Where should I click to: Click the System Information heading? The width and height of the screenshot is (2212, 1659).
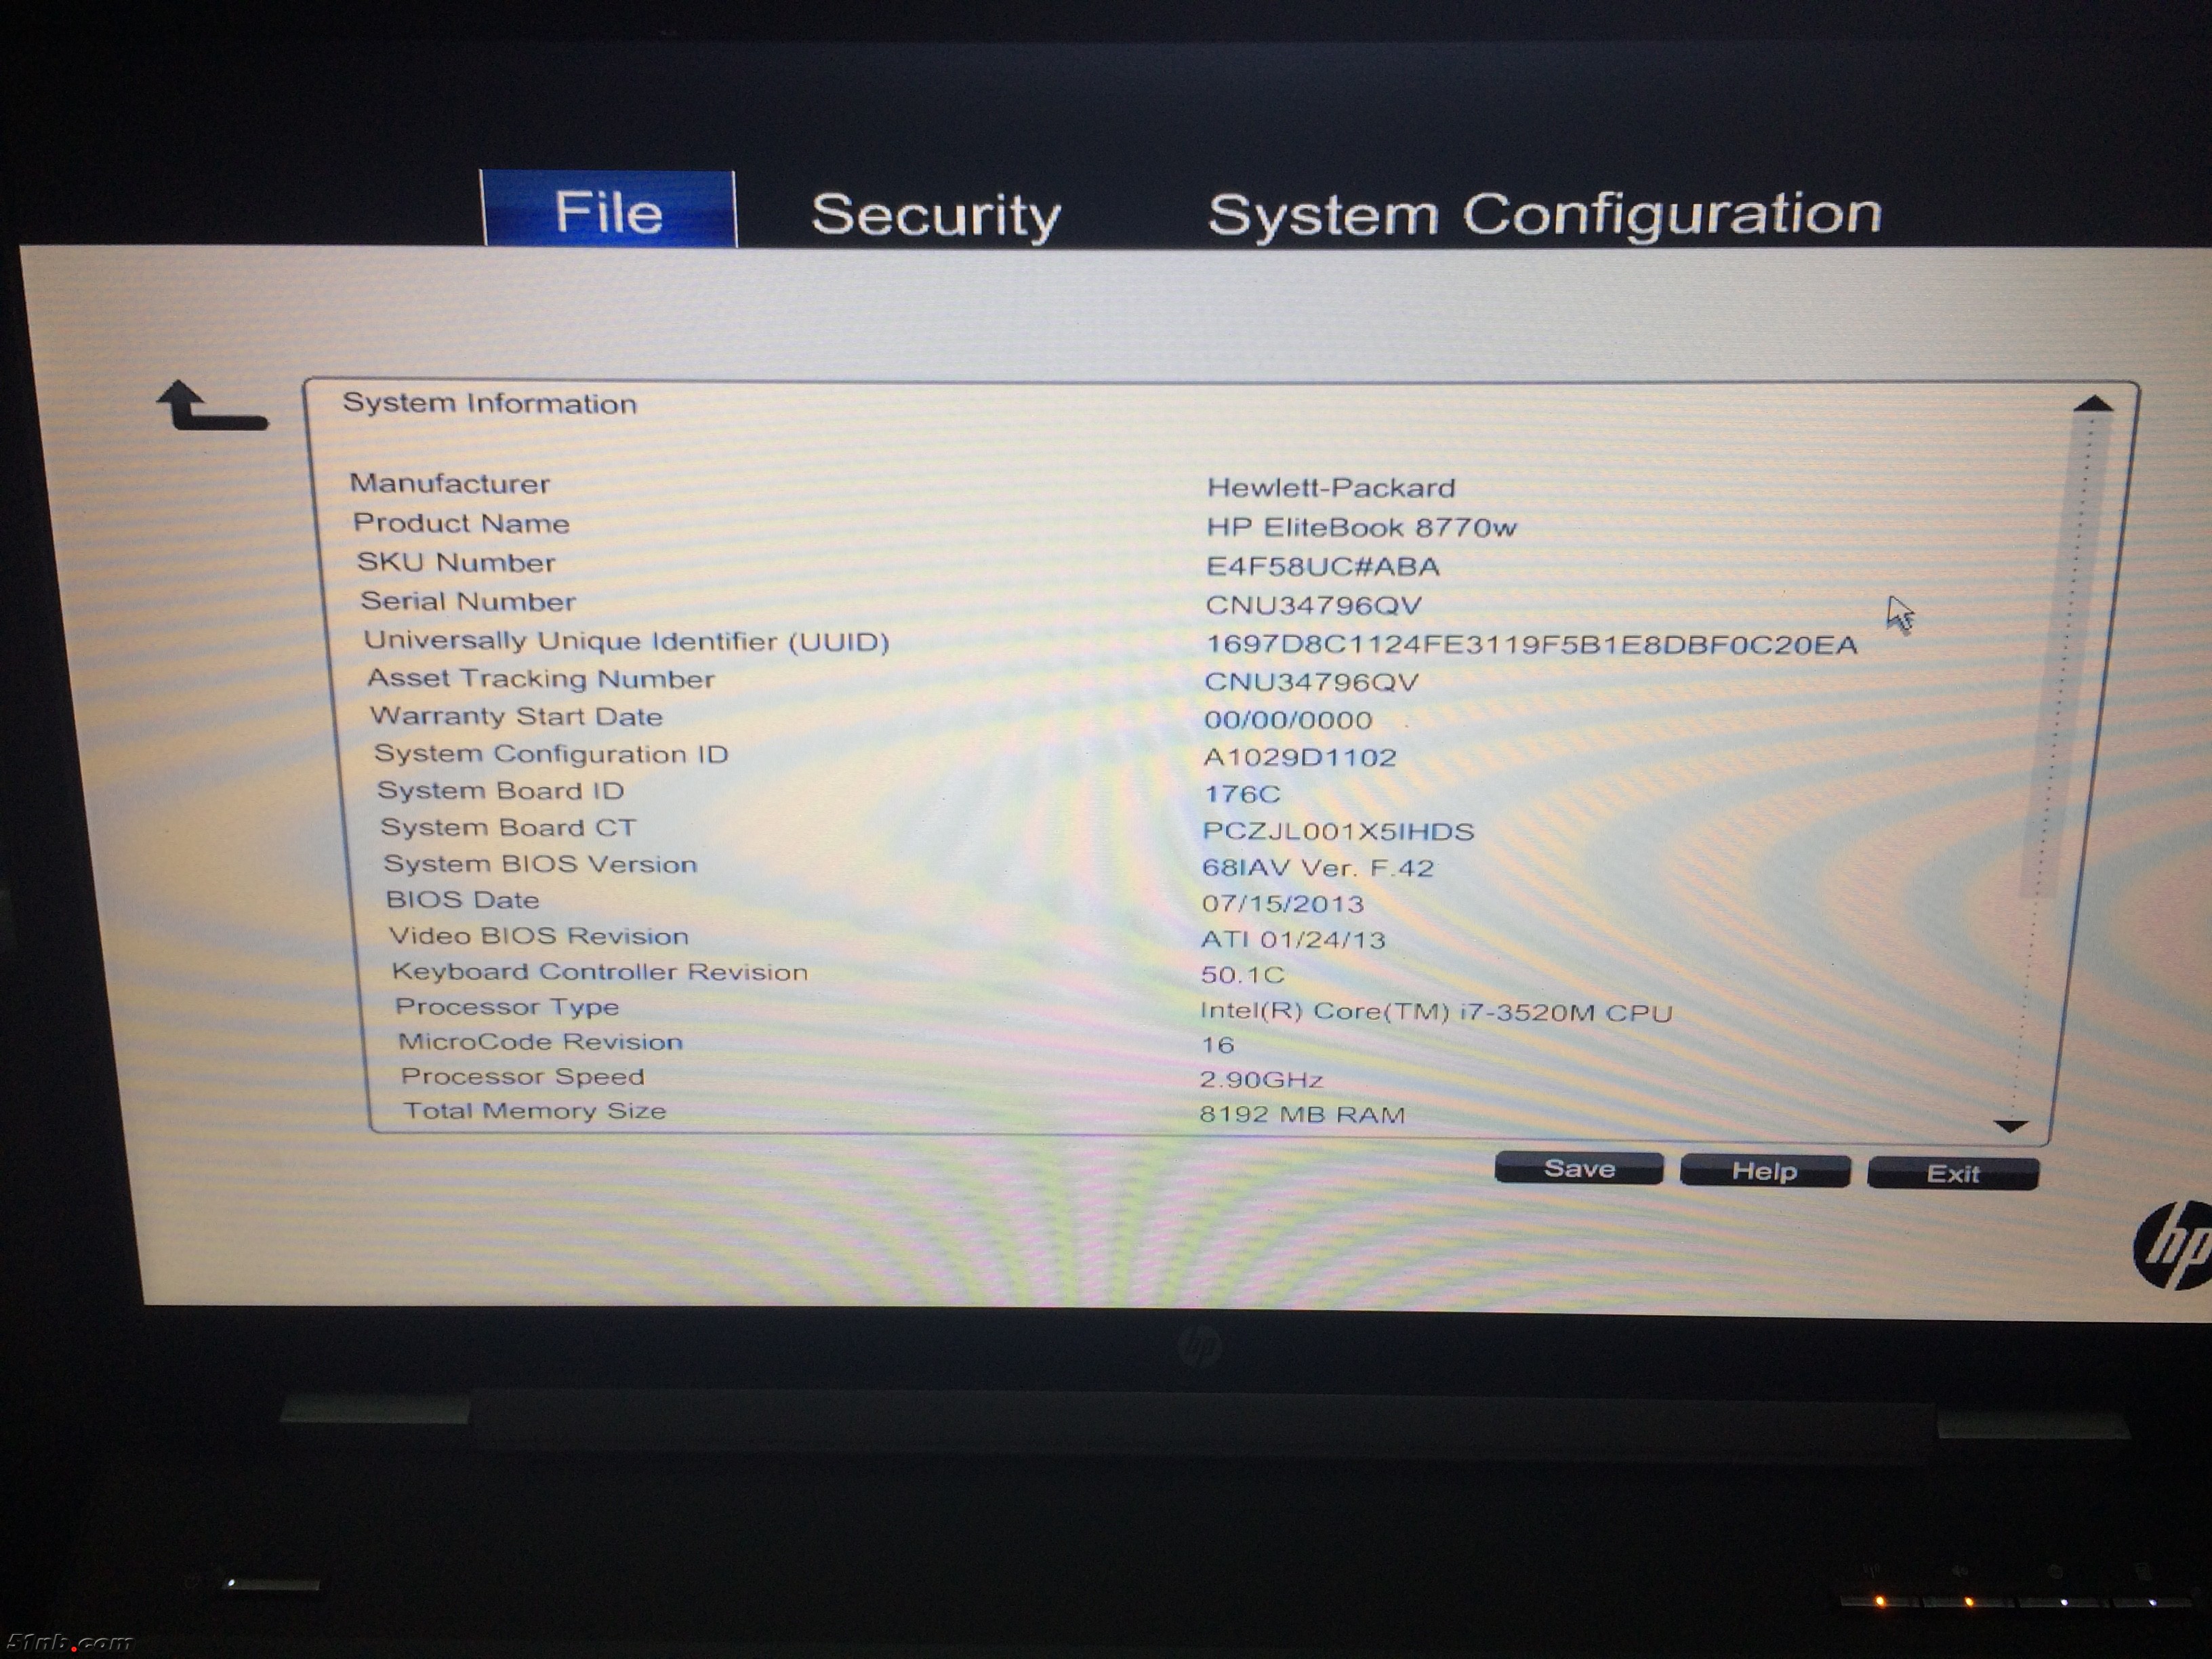coord(489,404)
